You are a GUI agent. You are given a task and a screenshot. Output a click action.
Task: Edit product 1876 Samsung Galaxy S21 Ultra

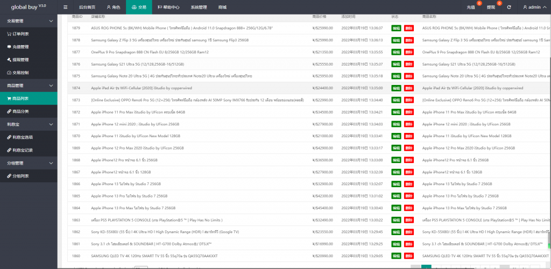pos(396,64)
